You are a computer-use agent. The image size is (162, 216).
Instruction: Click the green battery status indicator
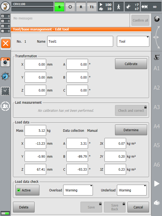(x=5, y=213)
